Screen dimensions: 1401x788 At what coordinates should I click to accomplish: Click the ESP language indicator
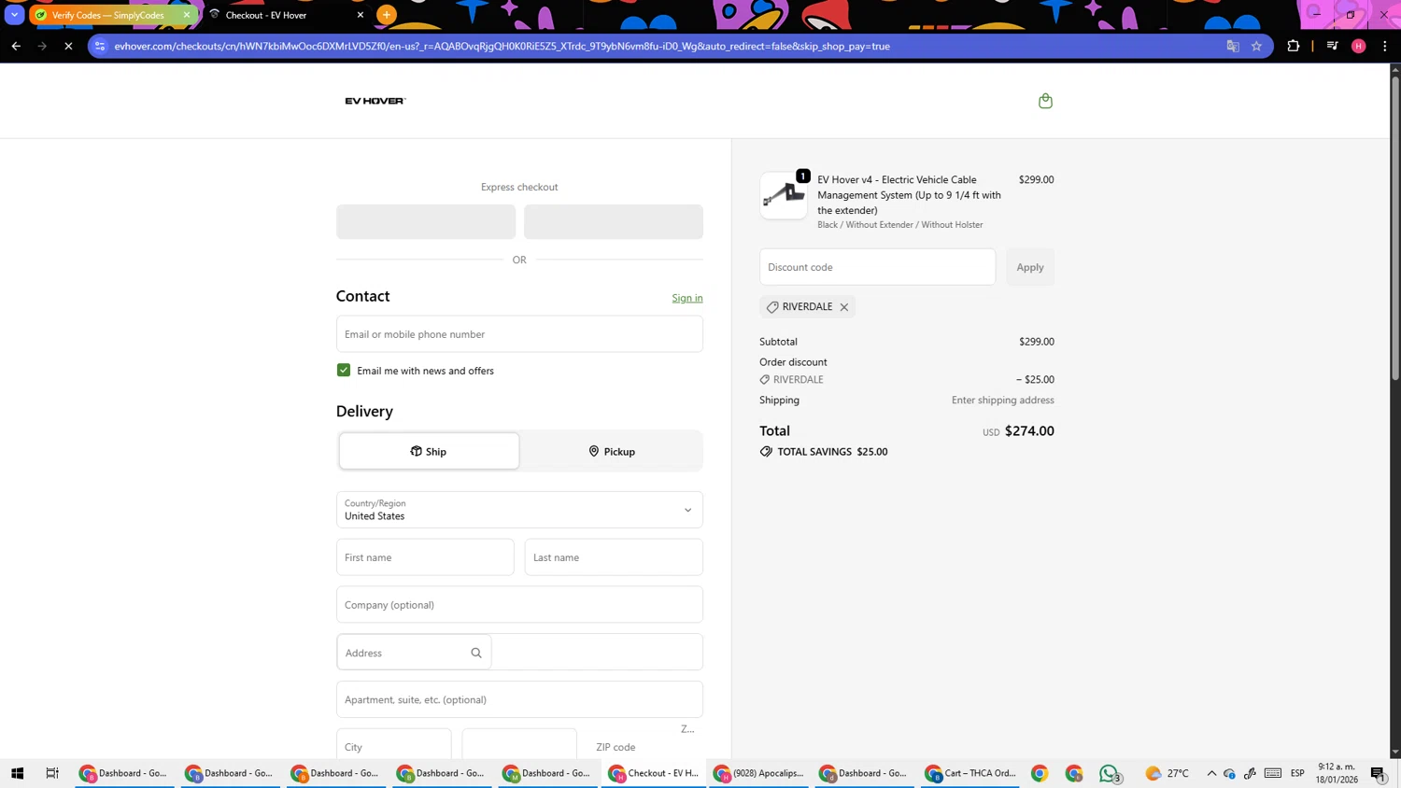[1297, 773]
